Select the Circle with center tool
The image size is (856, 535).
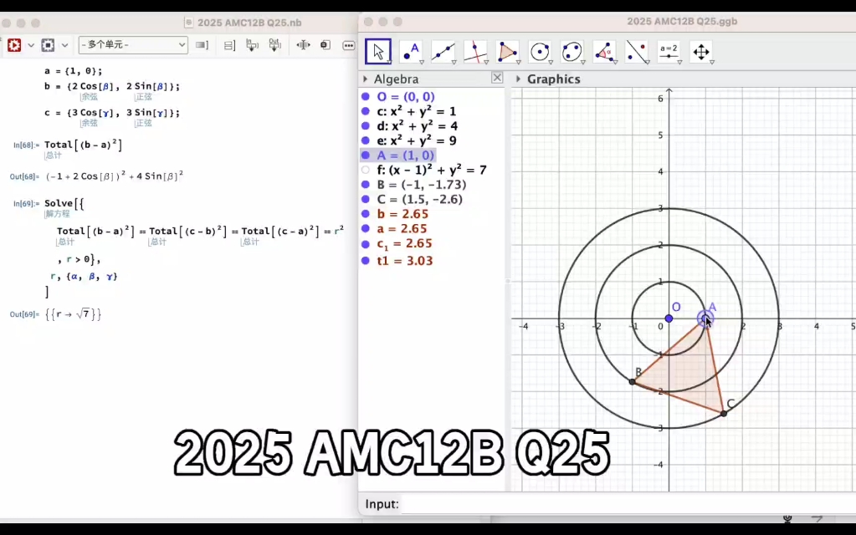[540, 52]
